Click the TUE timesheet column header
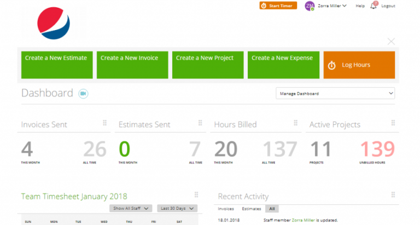Image resolution: width=420 pixels, height=225 pixels. tap(78, 222)
